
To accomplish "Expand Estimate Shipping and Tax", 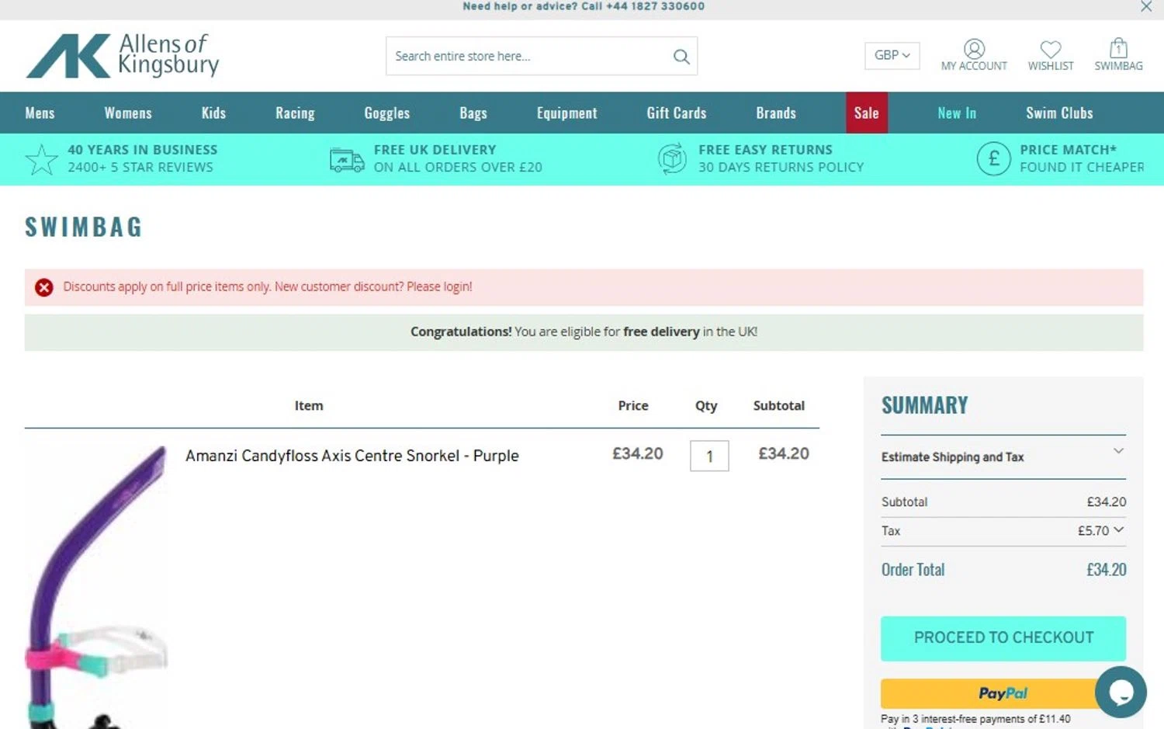I will coord(1003,456).
